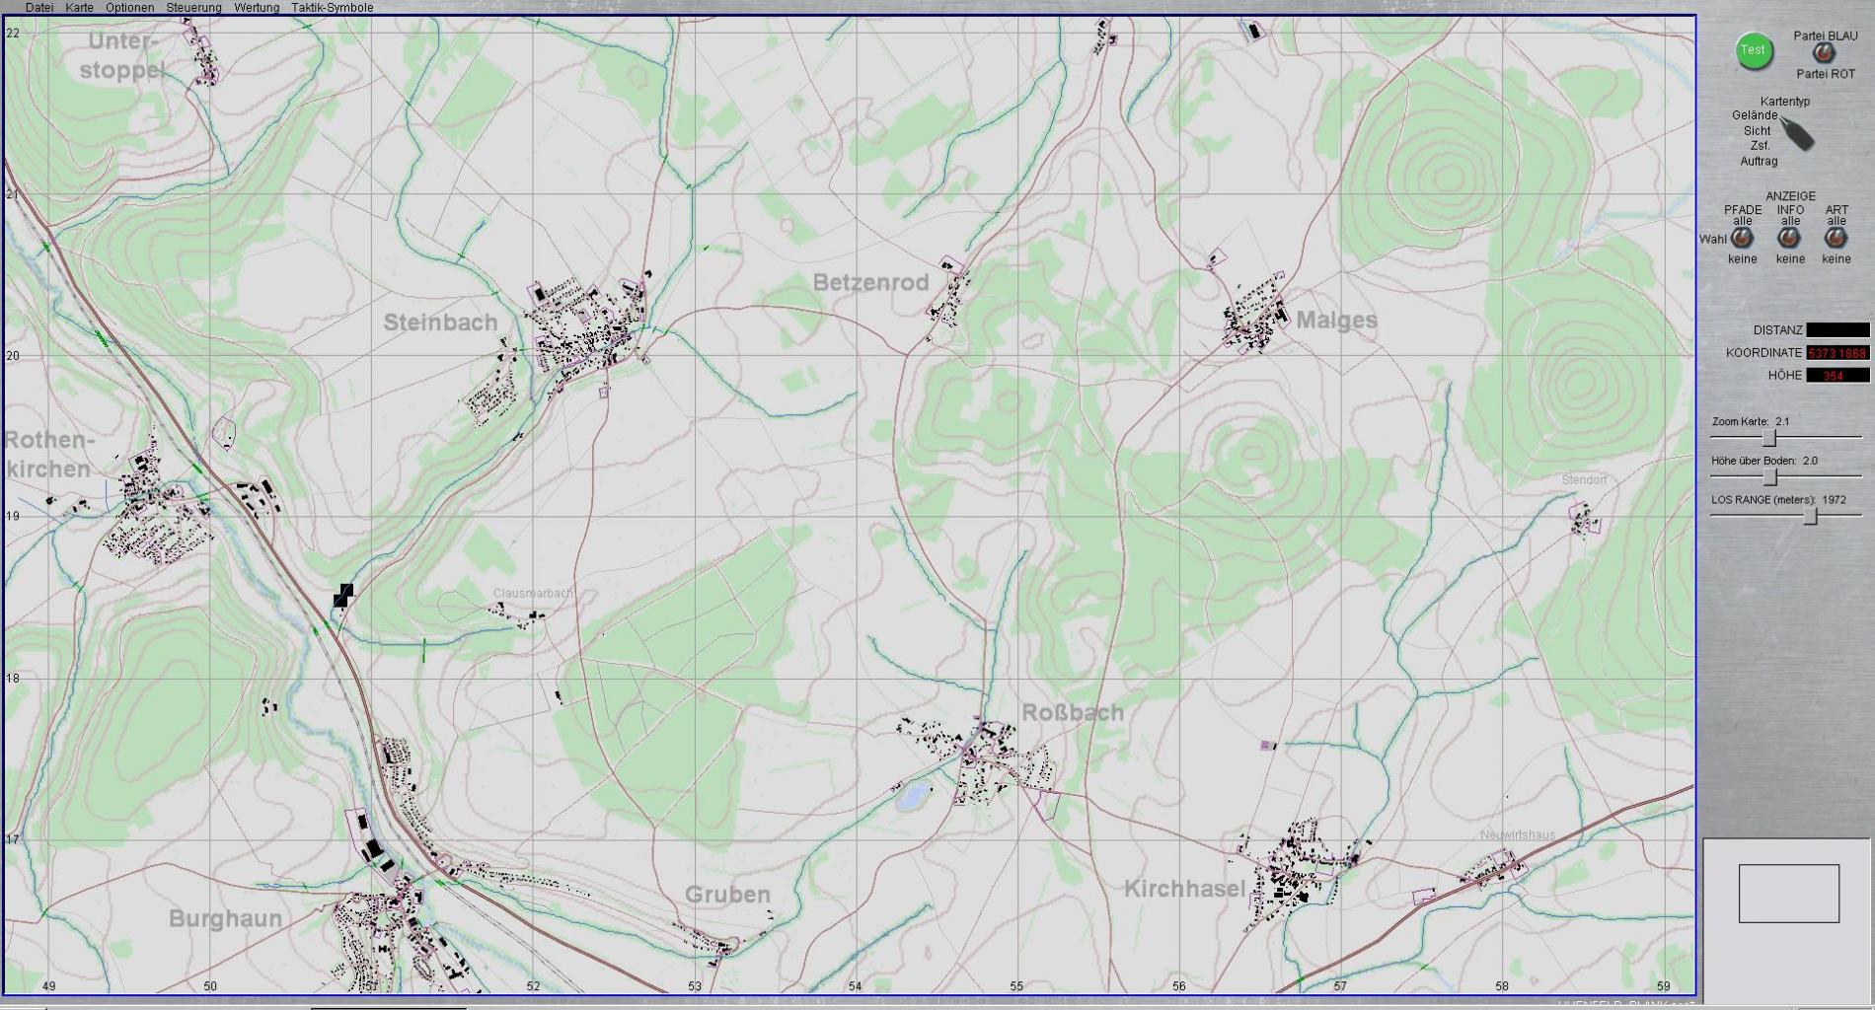
Task: Flip the ART display switch
Action: pyautogui.click(x=1836, y=239)
